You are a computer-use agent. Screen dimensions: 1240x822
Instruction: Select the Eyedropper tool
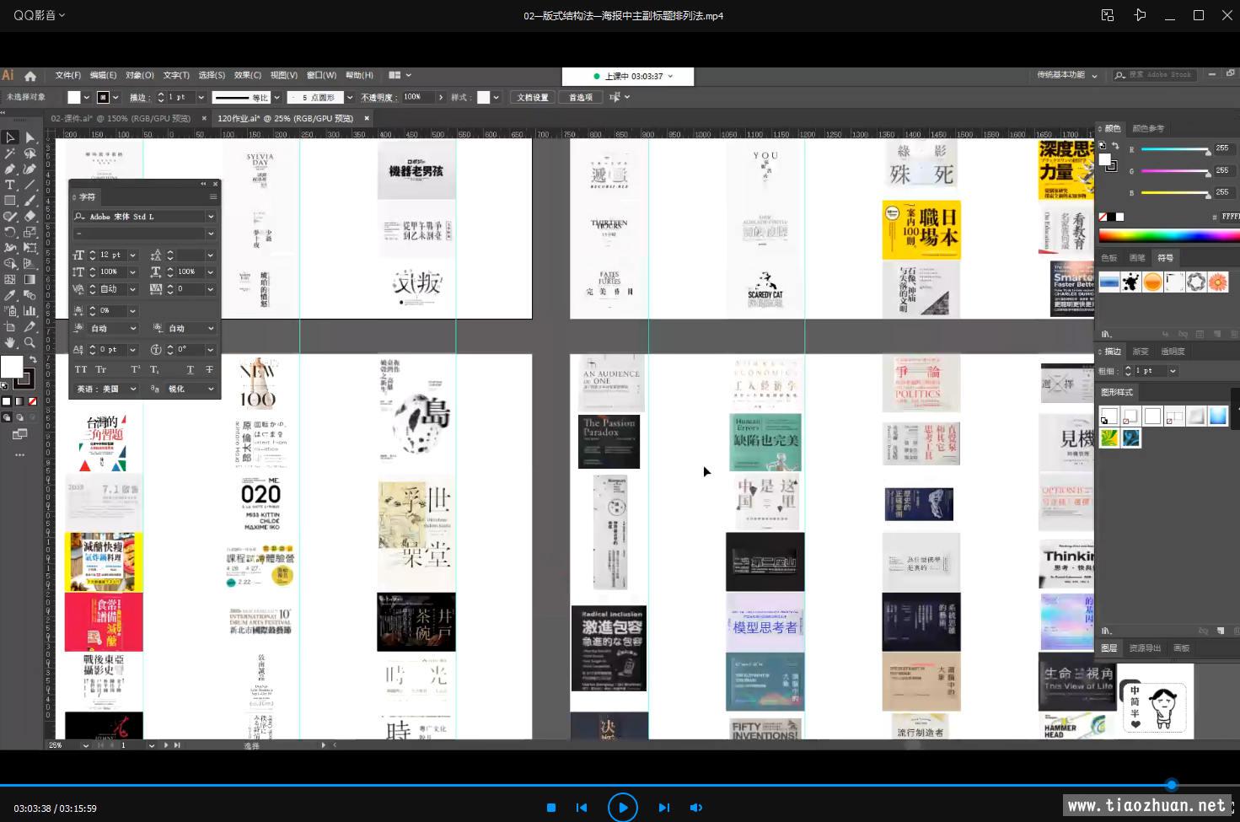click(10, 295)
